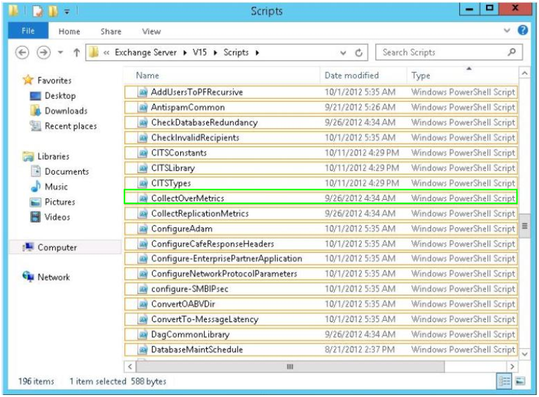Click the vertical scrollbar down arrow
Image resolution: width=539 pixels, height=397 pixels.
(524, 354)
